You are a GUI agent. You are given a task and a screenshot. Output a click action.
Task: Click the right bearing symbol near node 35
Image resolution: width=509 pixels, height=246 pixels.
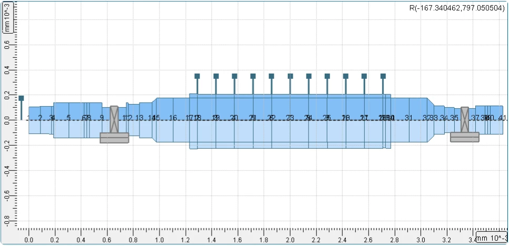[464, 120]
